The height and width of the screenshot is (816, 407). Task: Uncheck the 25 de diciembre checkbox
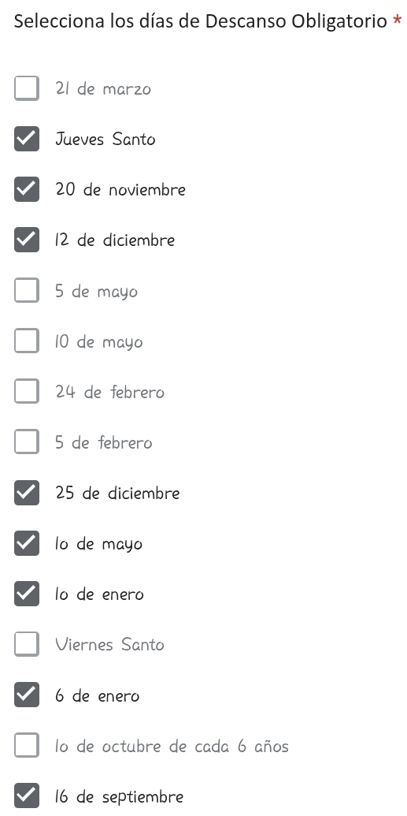point(27,492)
